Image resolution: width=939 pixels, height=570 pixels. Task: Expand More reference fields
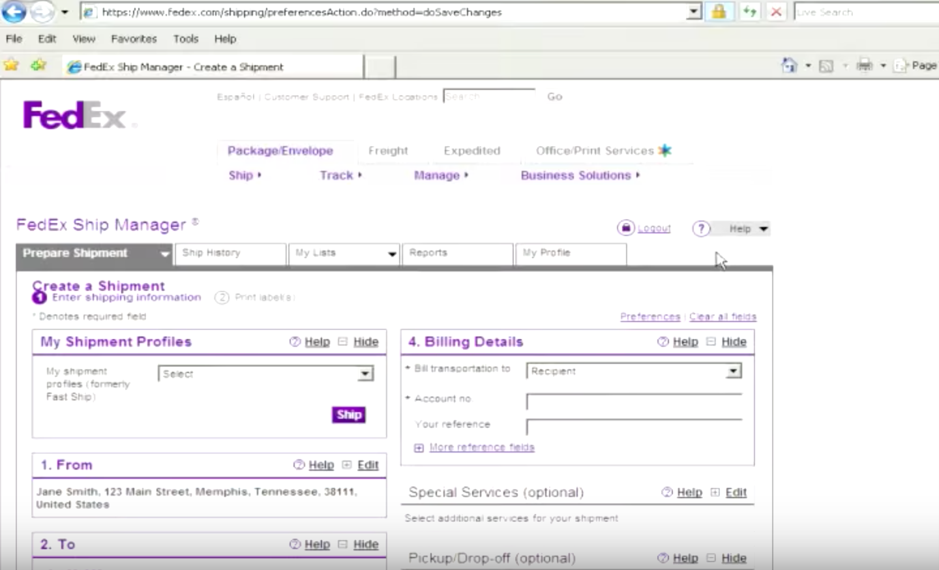pyautogui.click(x=481, y=447)
